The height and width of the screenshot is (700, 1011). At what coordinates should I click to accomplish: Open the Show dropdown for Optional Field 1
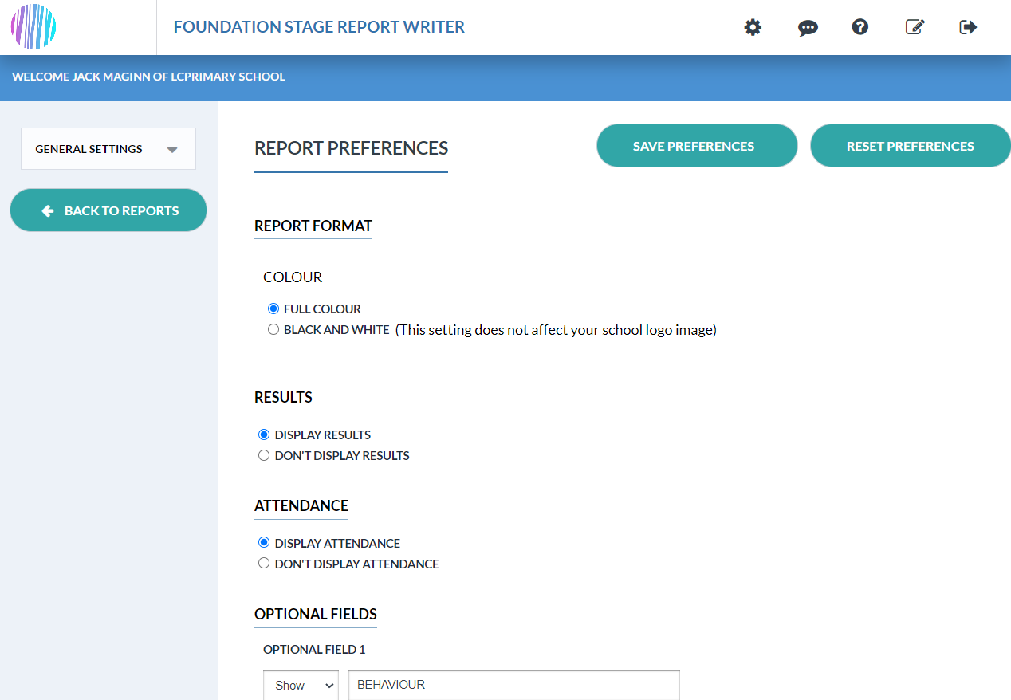coord(301,685)
